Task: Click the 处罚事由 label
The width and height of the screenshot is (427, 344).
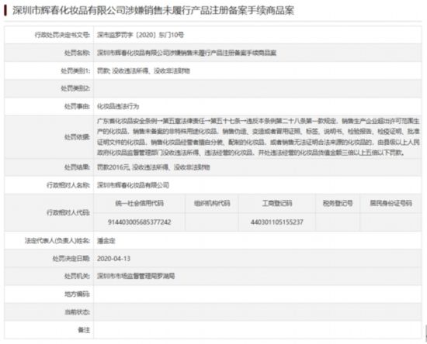Action: [x=77, y=106]
